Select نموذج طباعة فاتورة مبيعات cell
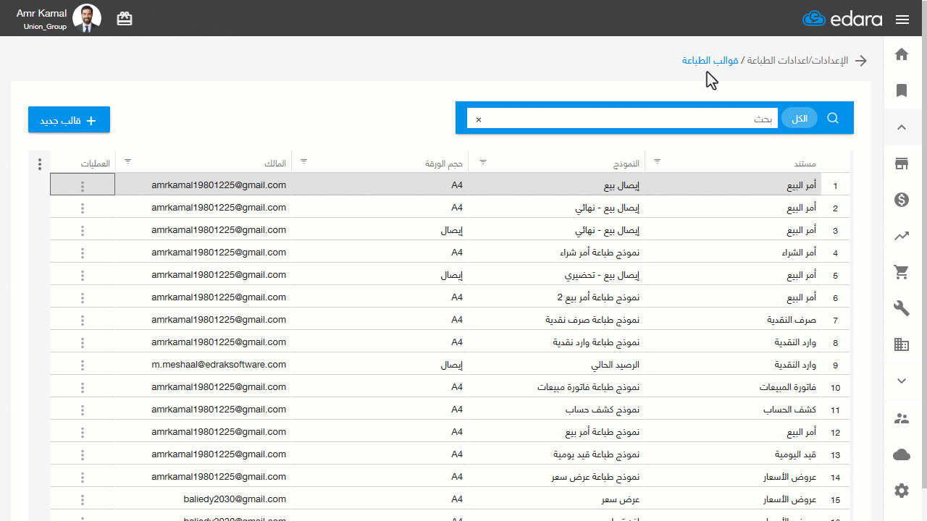Screen dimensions: 927x521 [556, 387]
